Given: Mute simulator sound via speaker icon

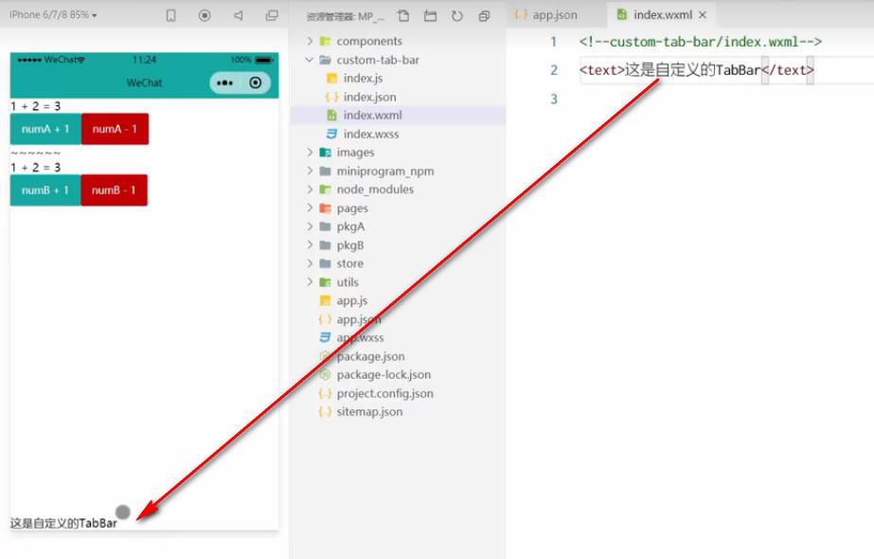Looking at the screenshot, I should pyautogui.click(x=239, y=15).
